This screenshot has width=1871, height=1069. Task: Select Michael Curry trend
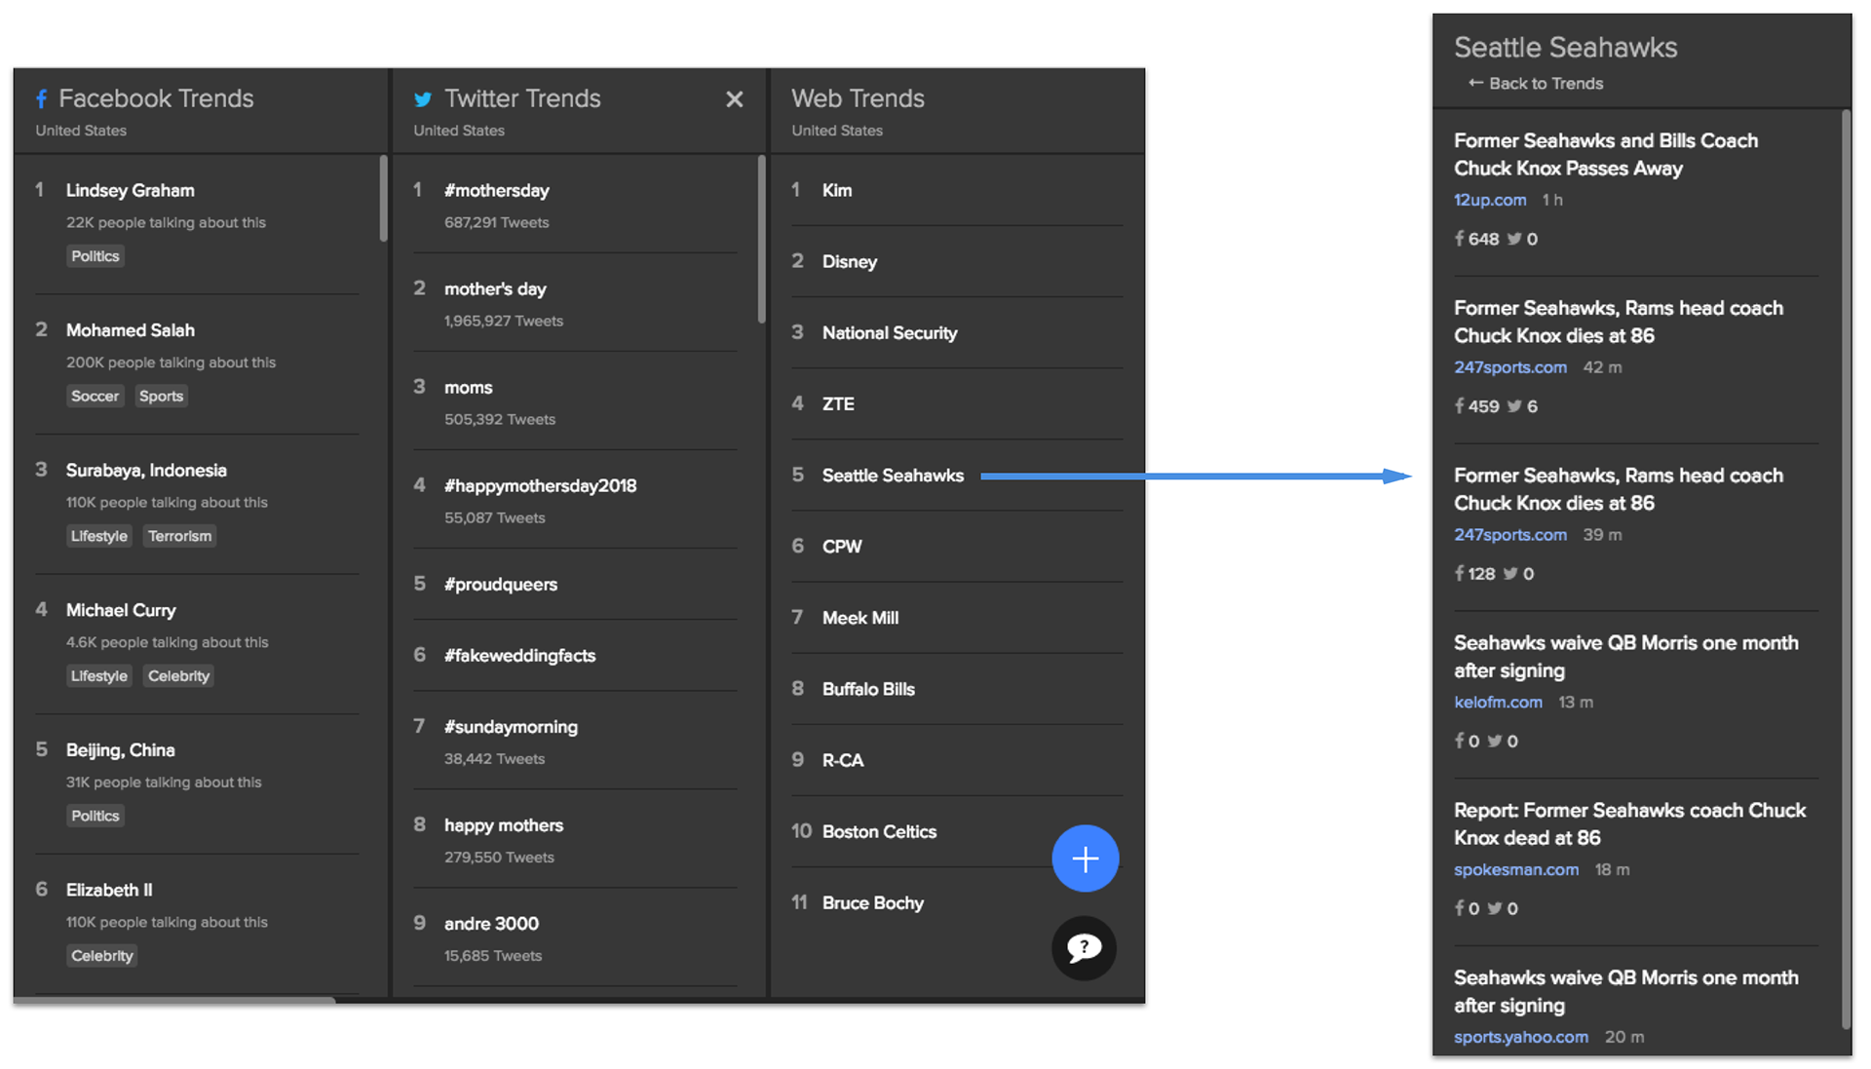tap(121, 610)
